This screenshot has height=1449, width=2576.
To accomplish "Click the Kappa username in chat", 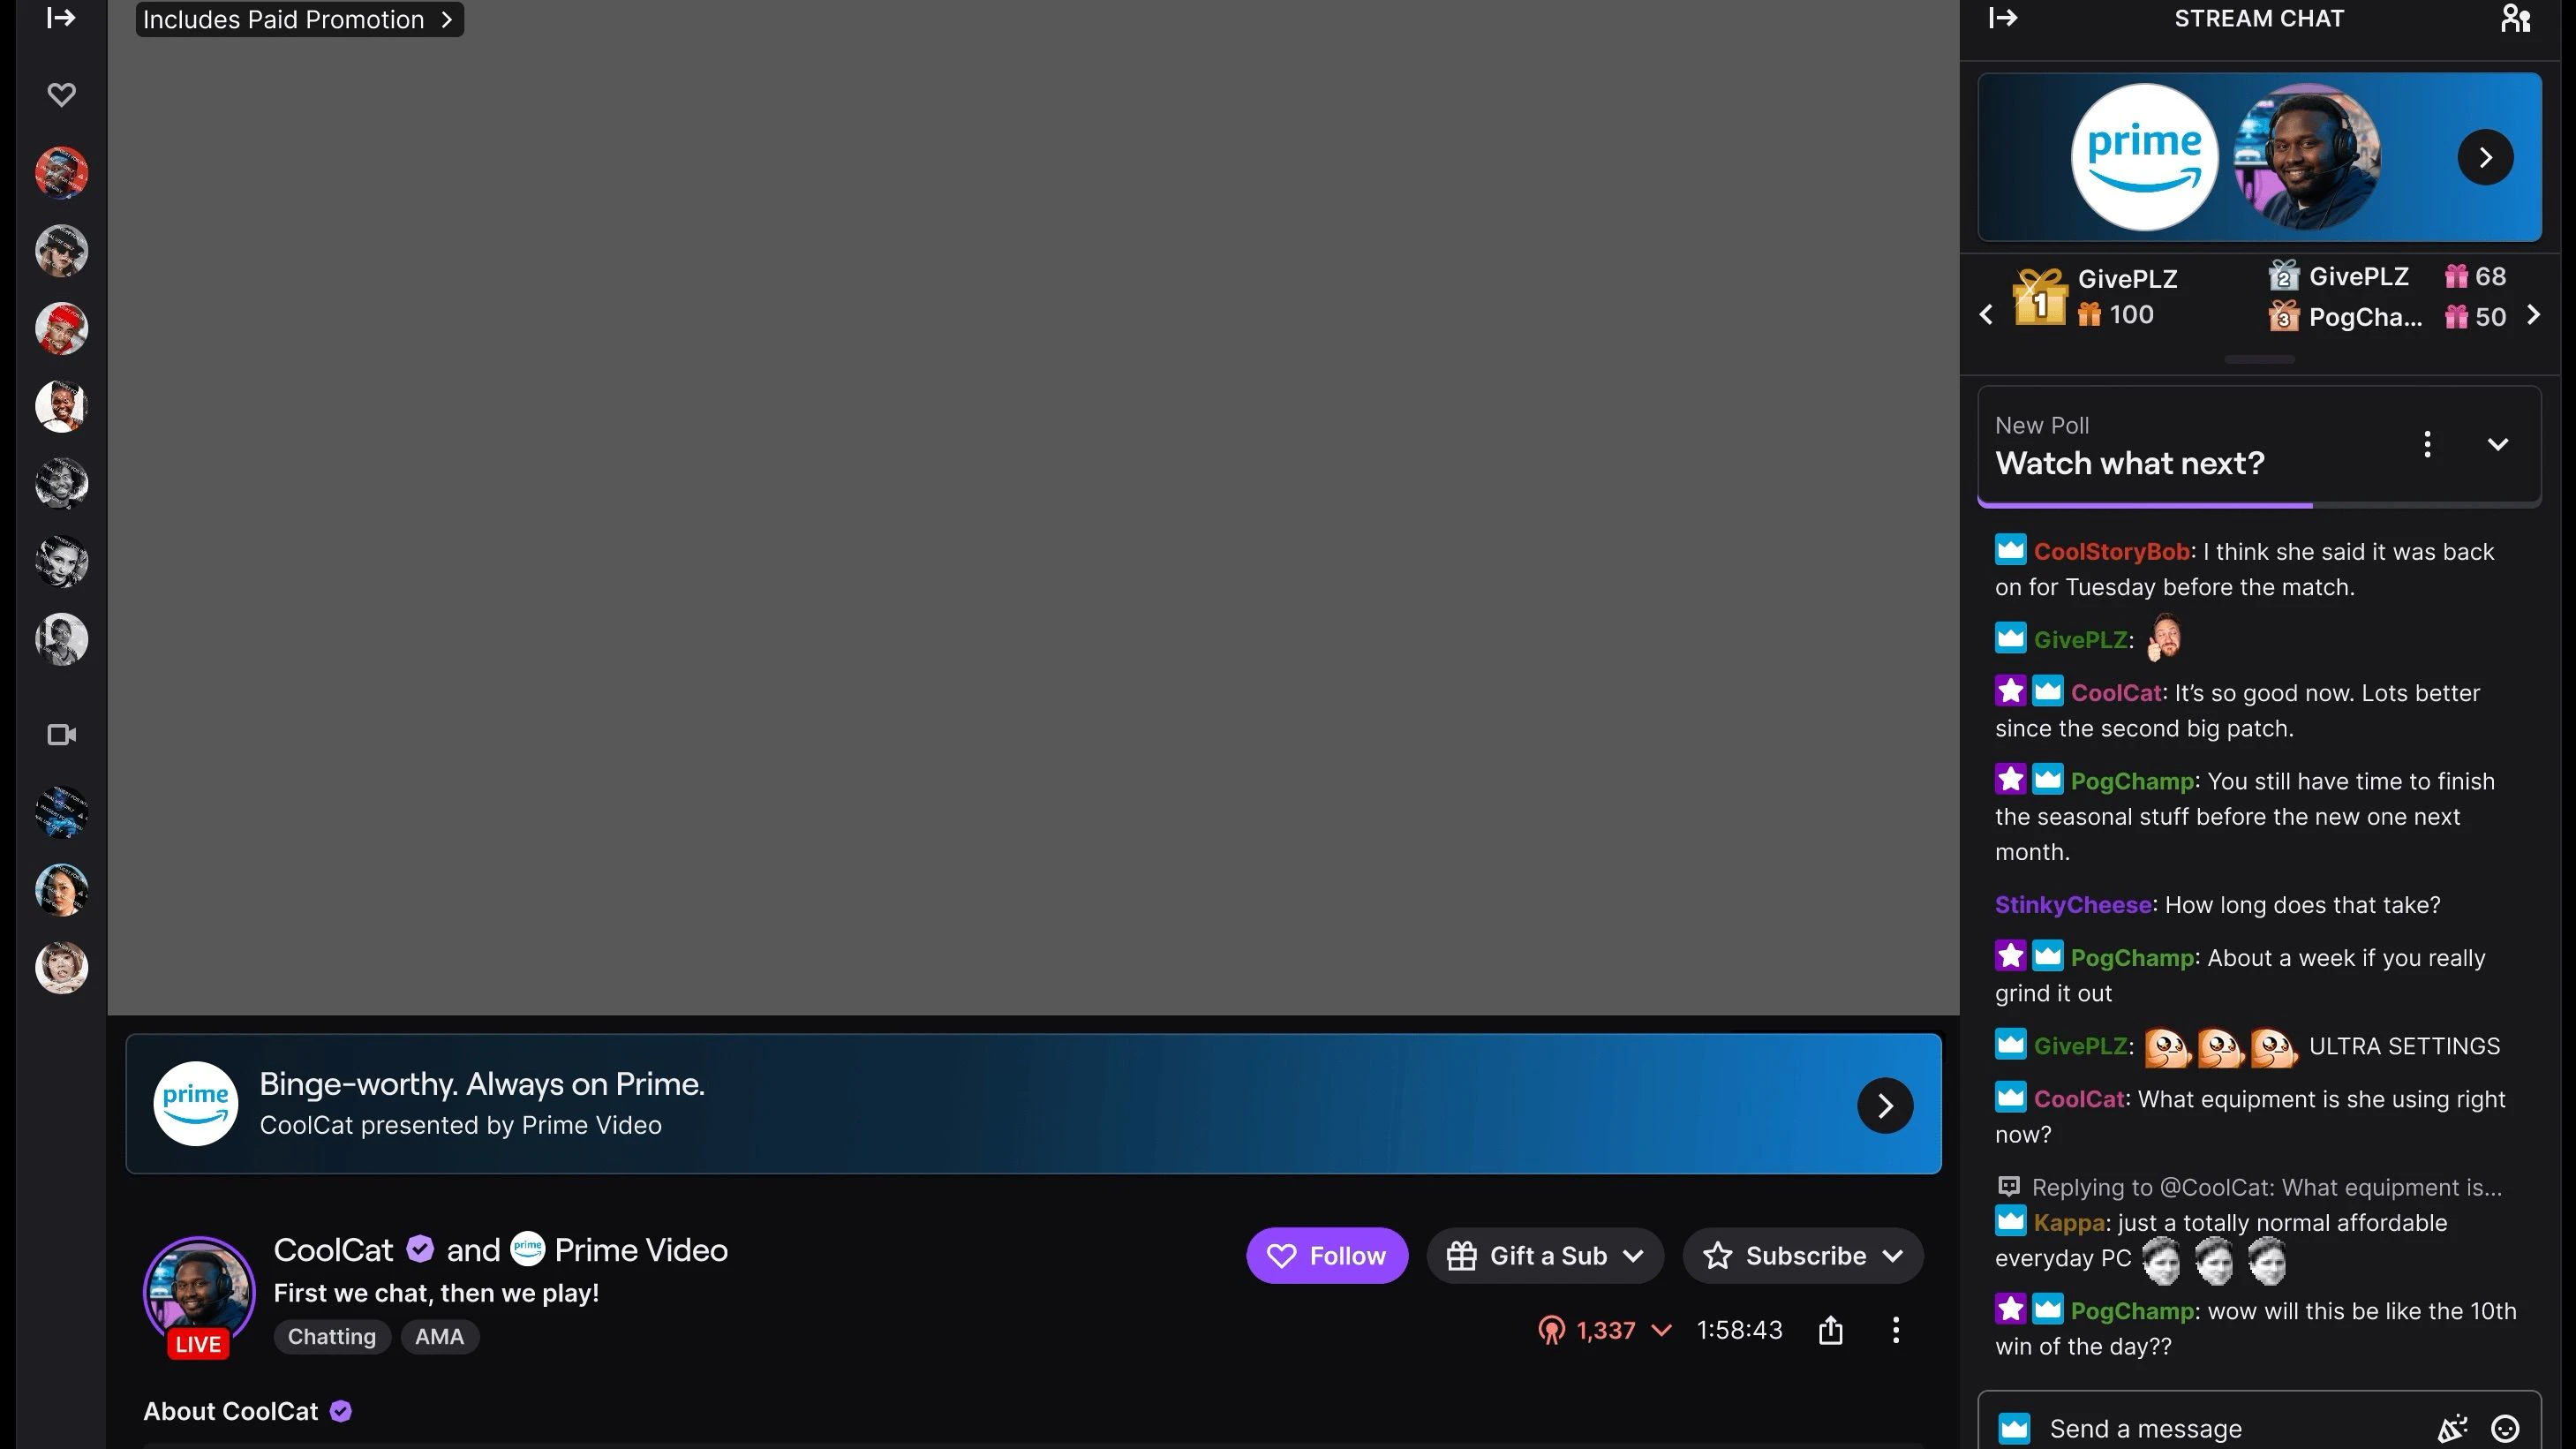I will click(x=2069, y=1223).
